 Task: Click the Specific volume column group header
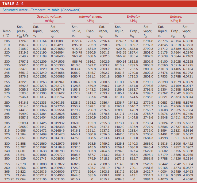(49, 19)
